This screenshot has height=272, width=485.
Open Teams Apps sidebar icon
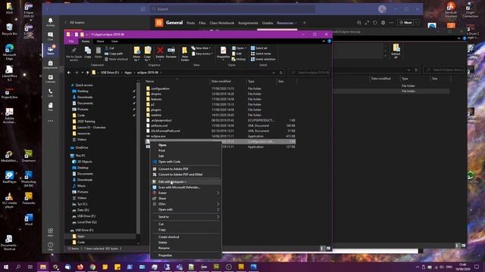(51, 232)
